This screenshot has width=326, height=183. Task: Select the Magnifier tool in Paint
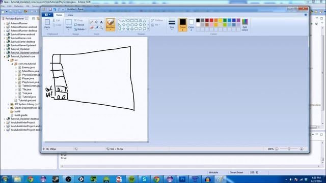click(x=101, y=27)
